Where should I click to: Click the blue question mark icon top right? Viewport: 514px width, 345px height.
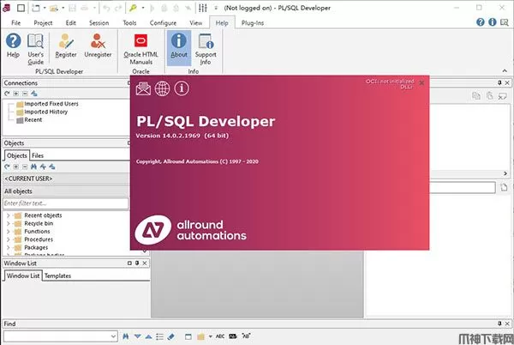(x=481, y=22)
